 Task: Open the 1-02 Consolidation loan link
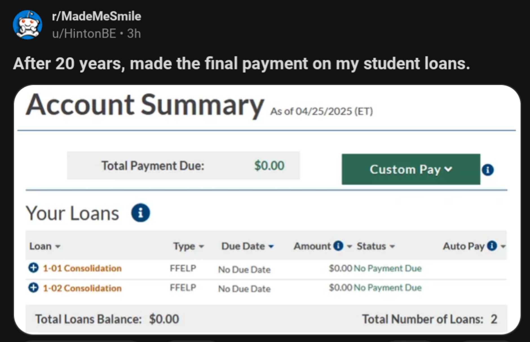[x=82, y=288]
